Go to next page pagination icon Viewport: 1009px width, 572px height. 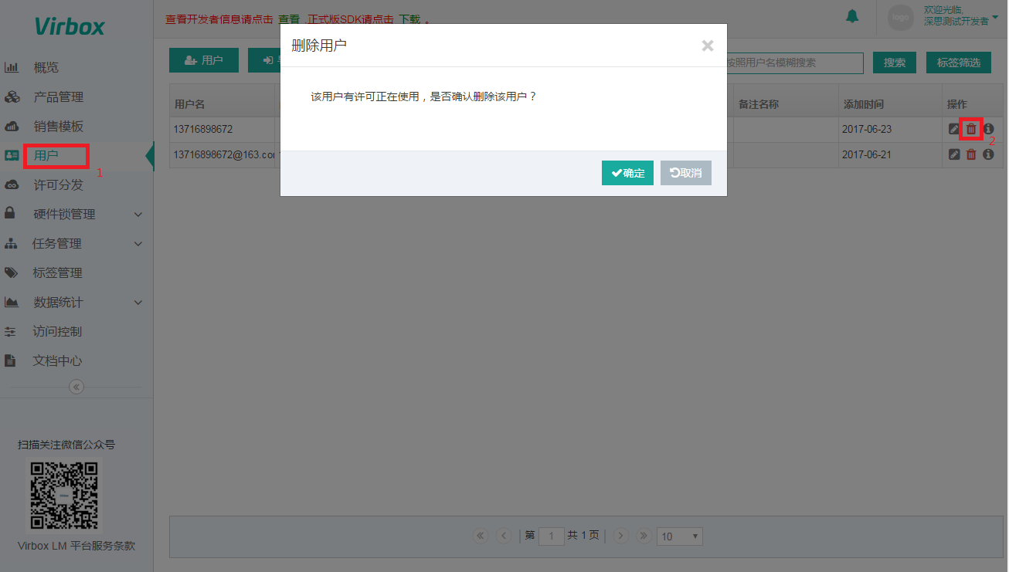(620, 536)
